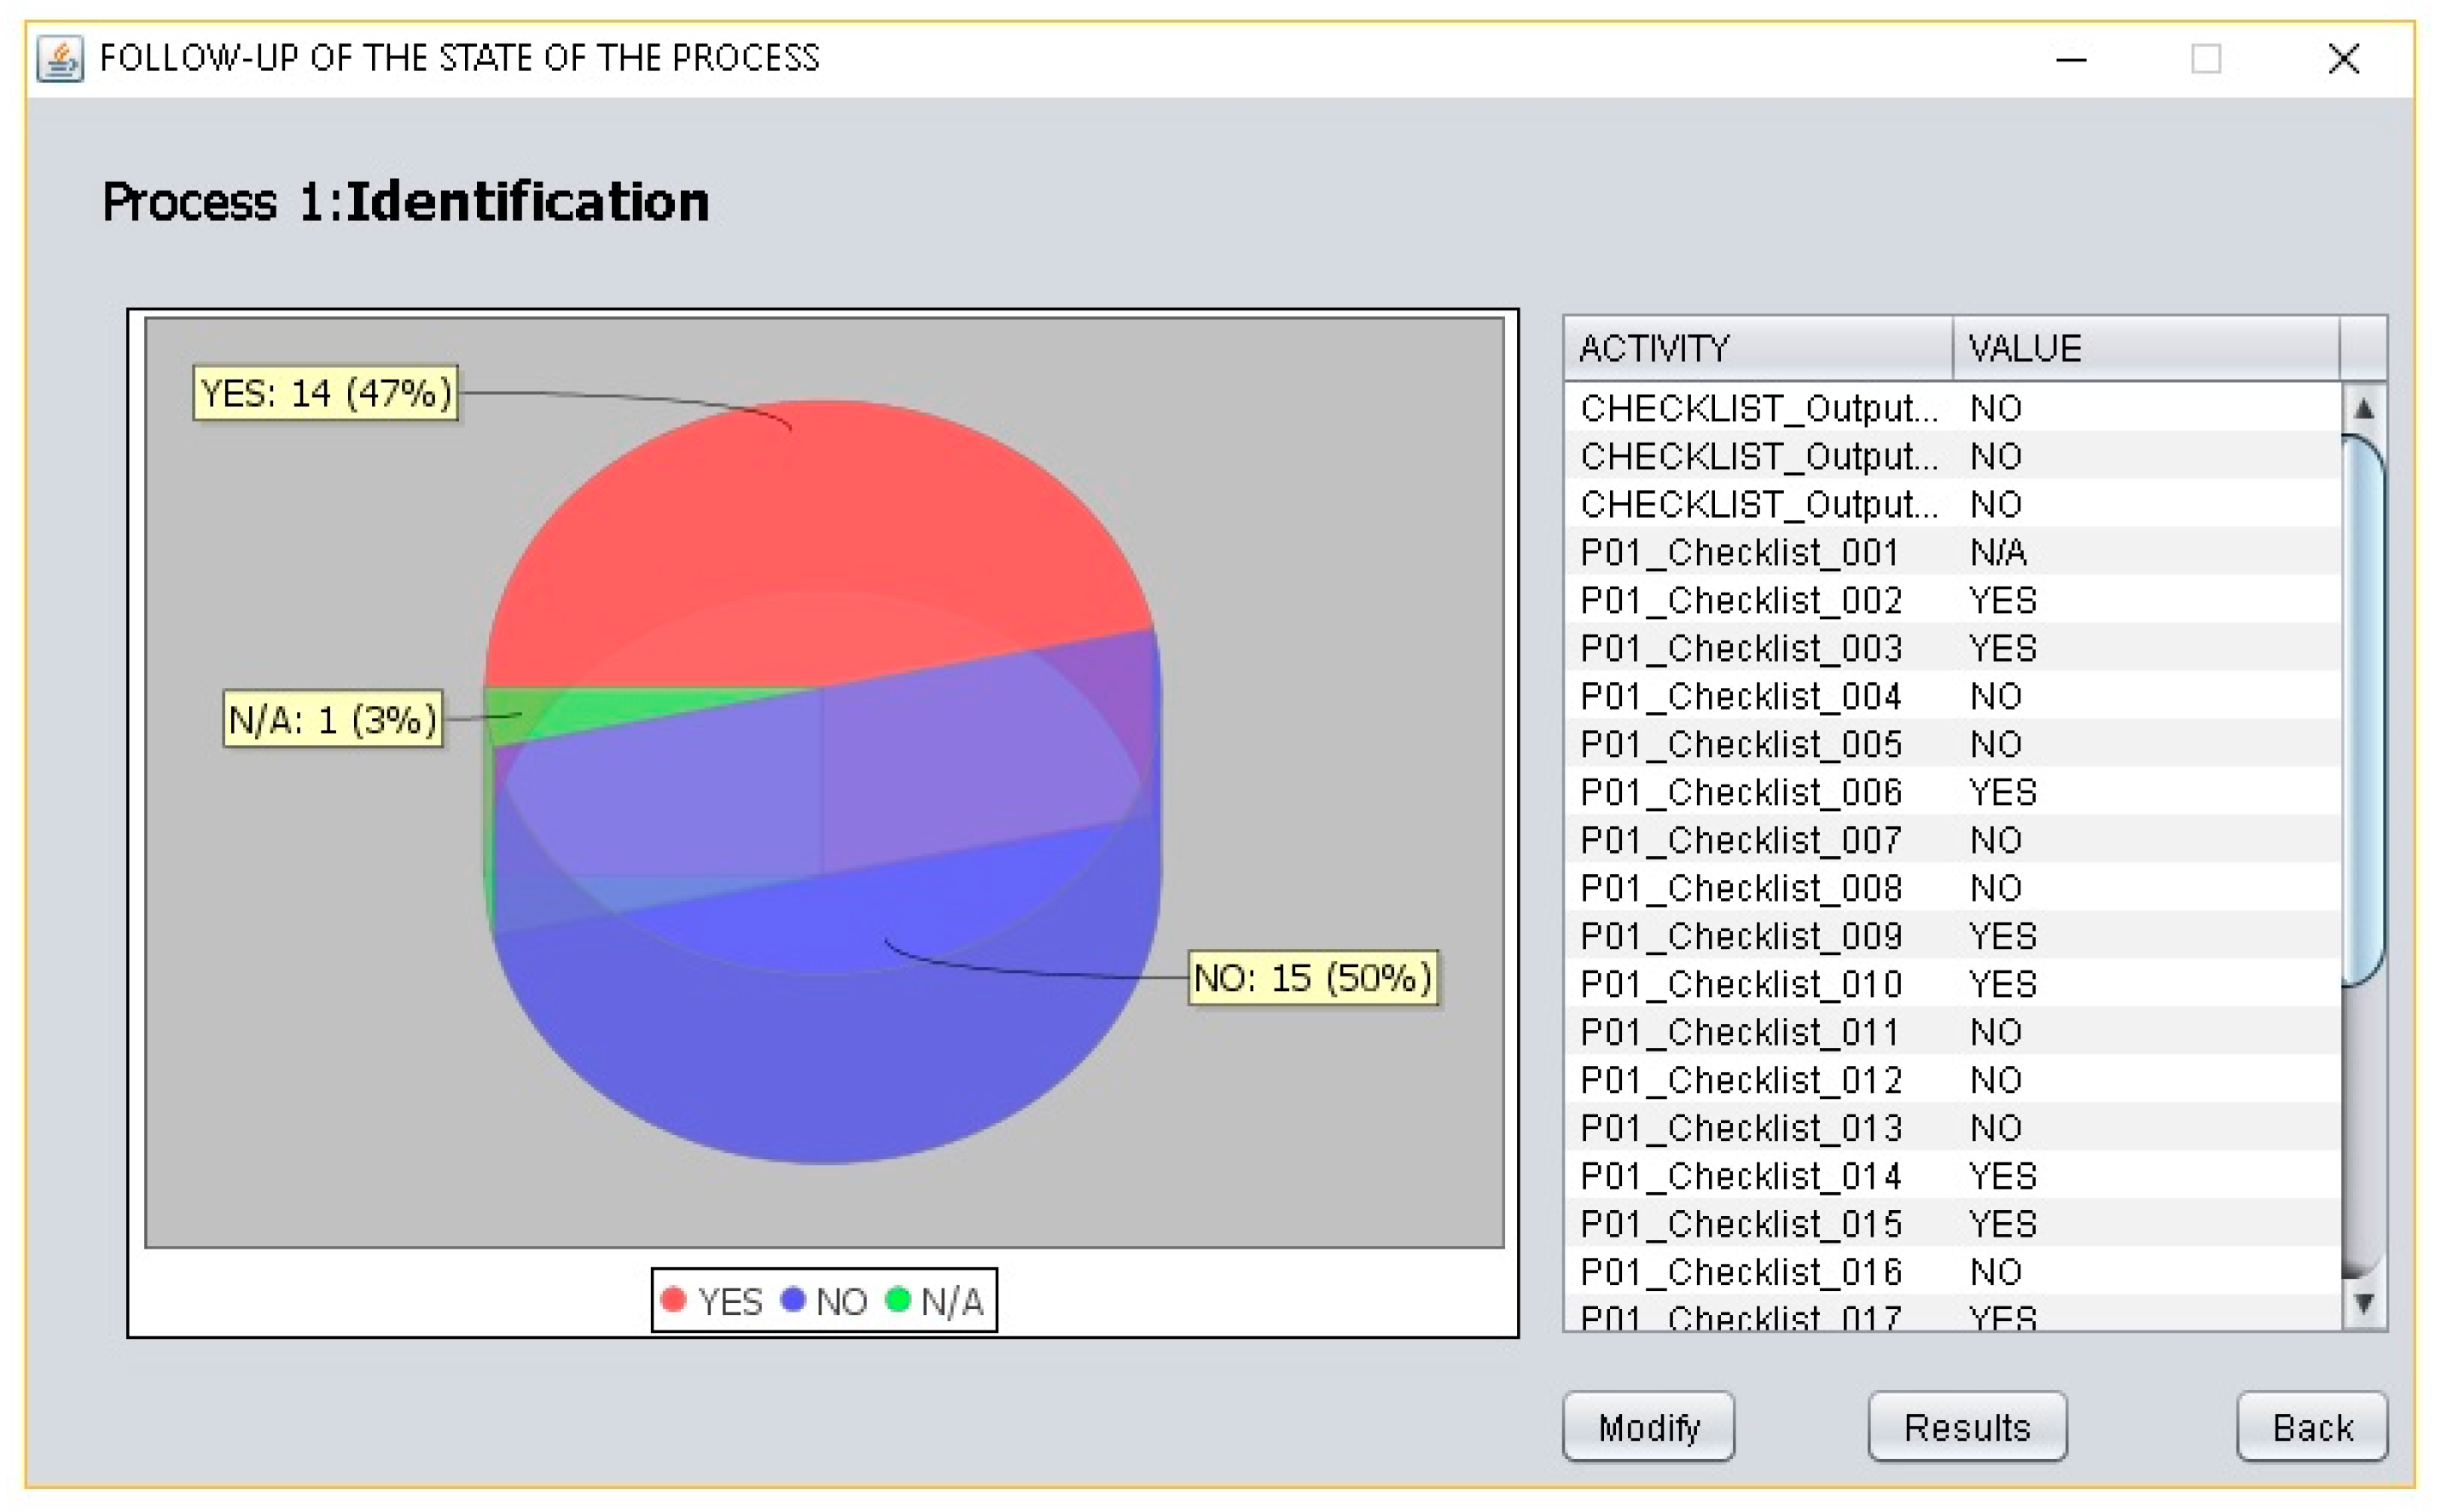Close the follow-up window

click(x=2343, y=59)
